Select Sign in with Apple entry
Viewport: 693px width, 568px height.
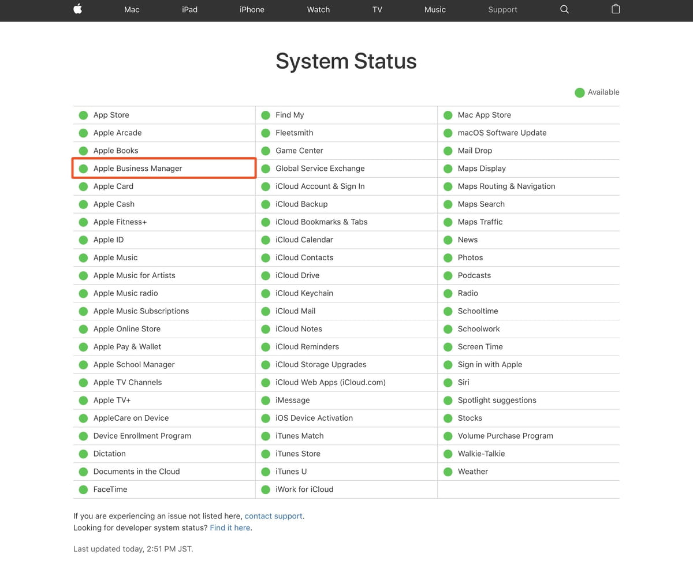click(x=490, y=365)
